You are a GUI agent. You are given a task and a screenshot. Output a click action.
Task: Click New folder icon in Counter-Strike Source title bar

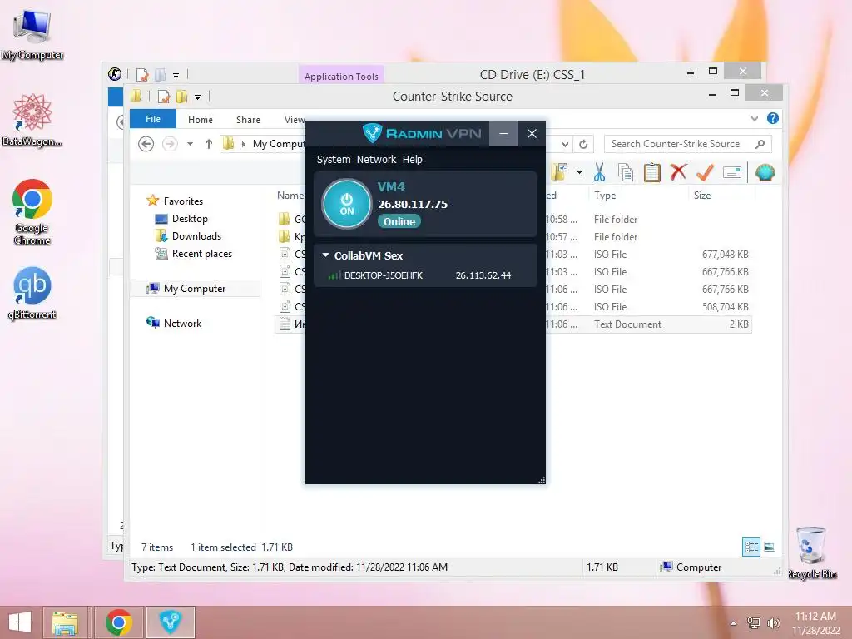[x=181, y=97]
